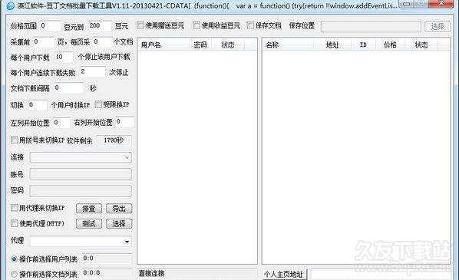Click the 每页采 documents count field
This screenshot has width=459, height=280.
pyautogui.click(x=102, y=42)
